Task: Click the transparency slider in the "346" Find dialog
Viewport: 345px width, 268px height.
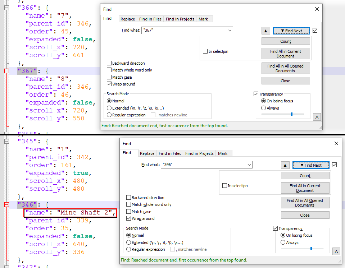Action: [311, 248]
